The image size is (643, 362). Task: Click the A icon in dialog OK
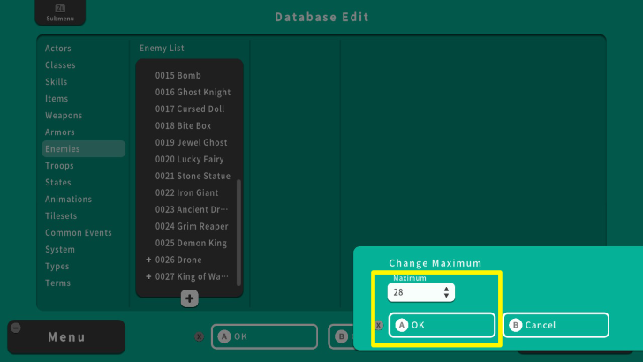(402, 325)
